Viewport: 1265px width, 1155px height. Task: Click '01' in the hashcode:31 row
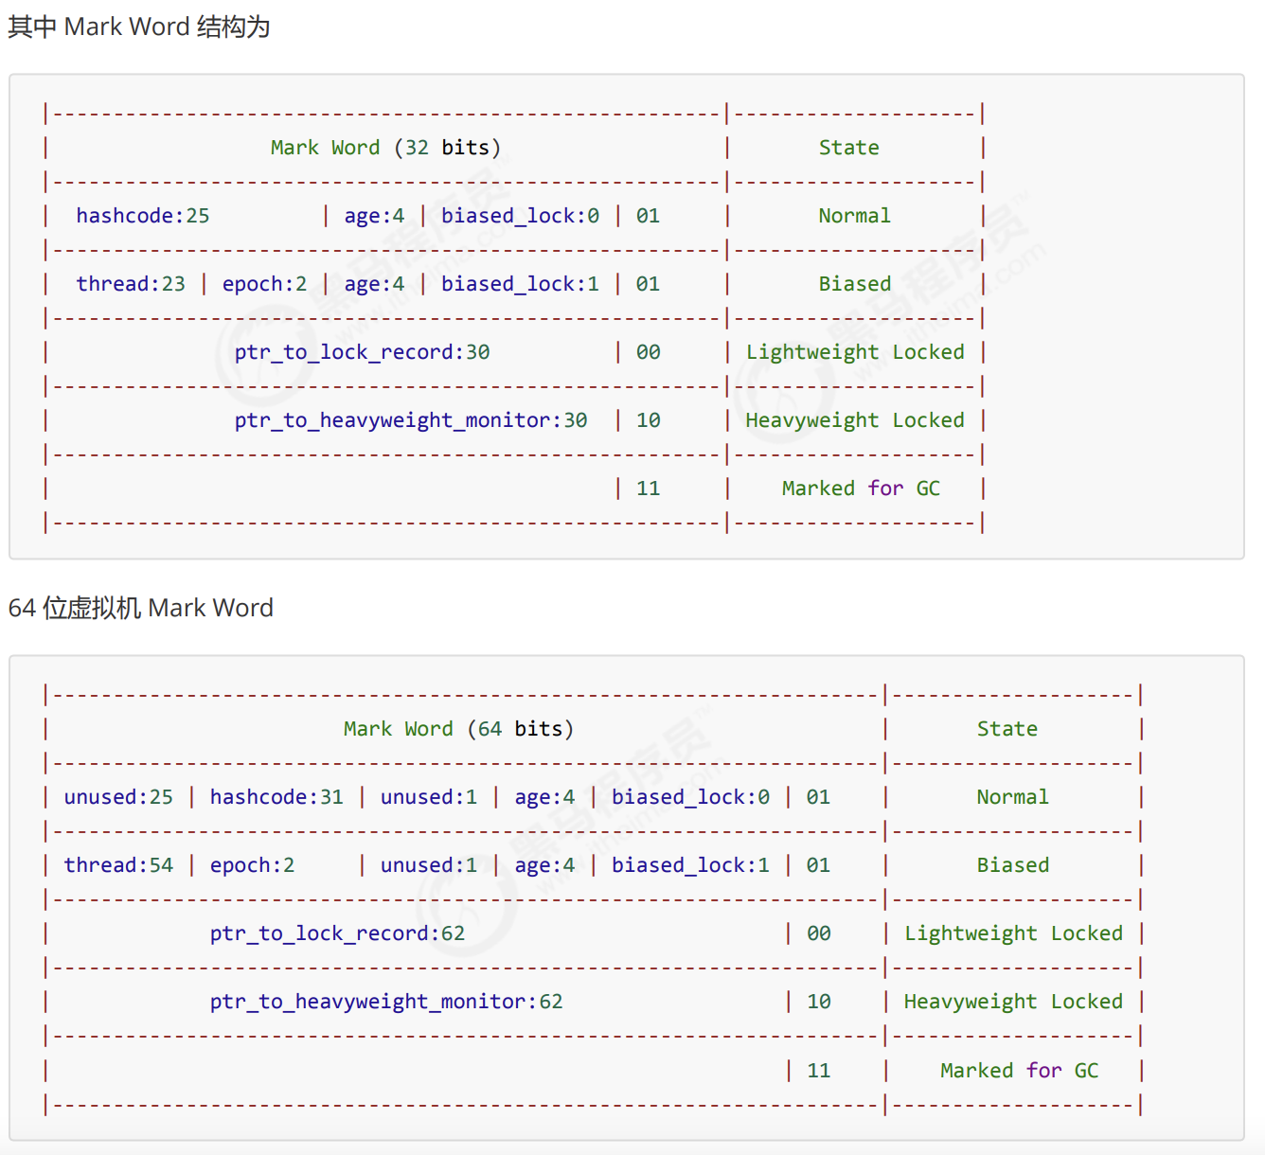click(x=819, y=797)
